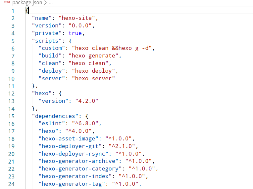
Task: Click the "dependencies" key text
Action: 55,116
